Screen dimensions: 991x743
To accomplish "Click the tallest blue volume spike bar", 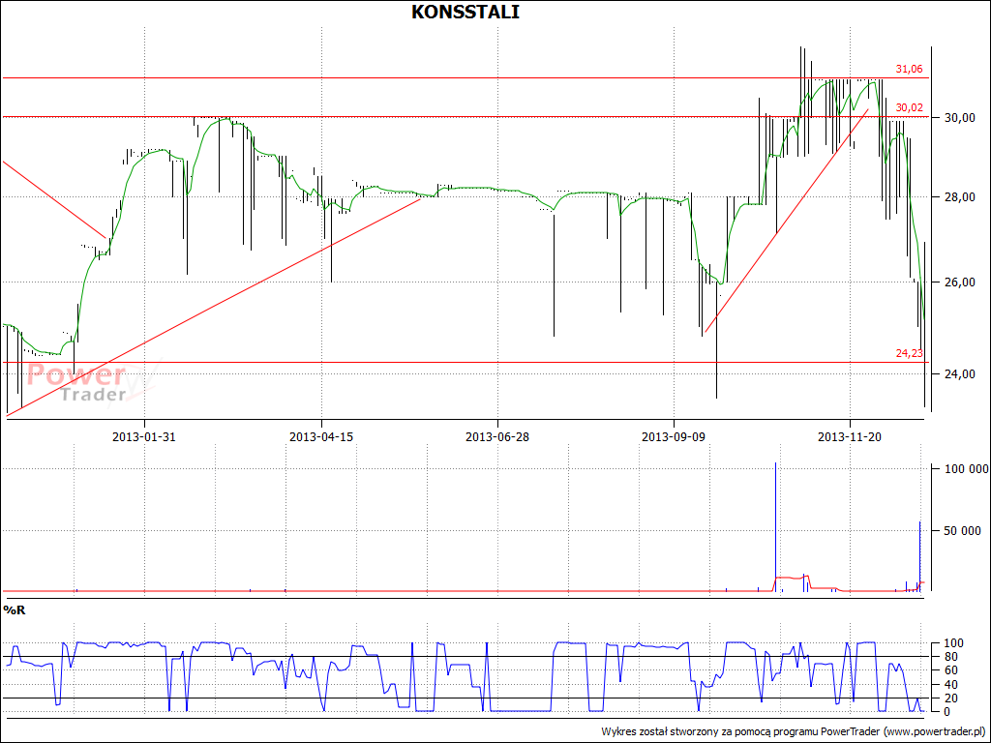I will coord(775,527).
